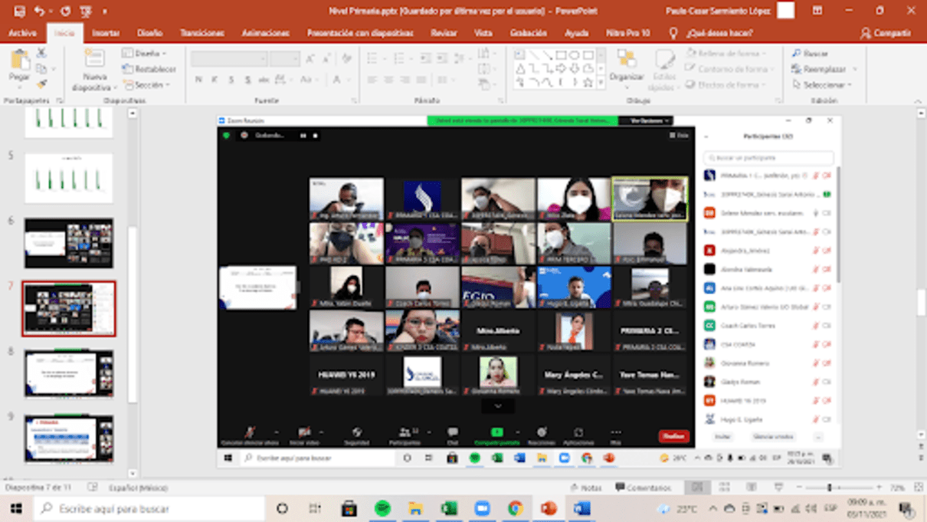The height and width of the screenshot is (522, 927).
Task: Adjust the zoom slider in status bar
Action: 830,488
